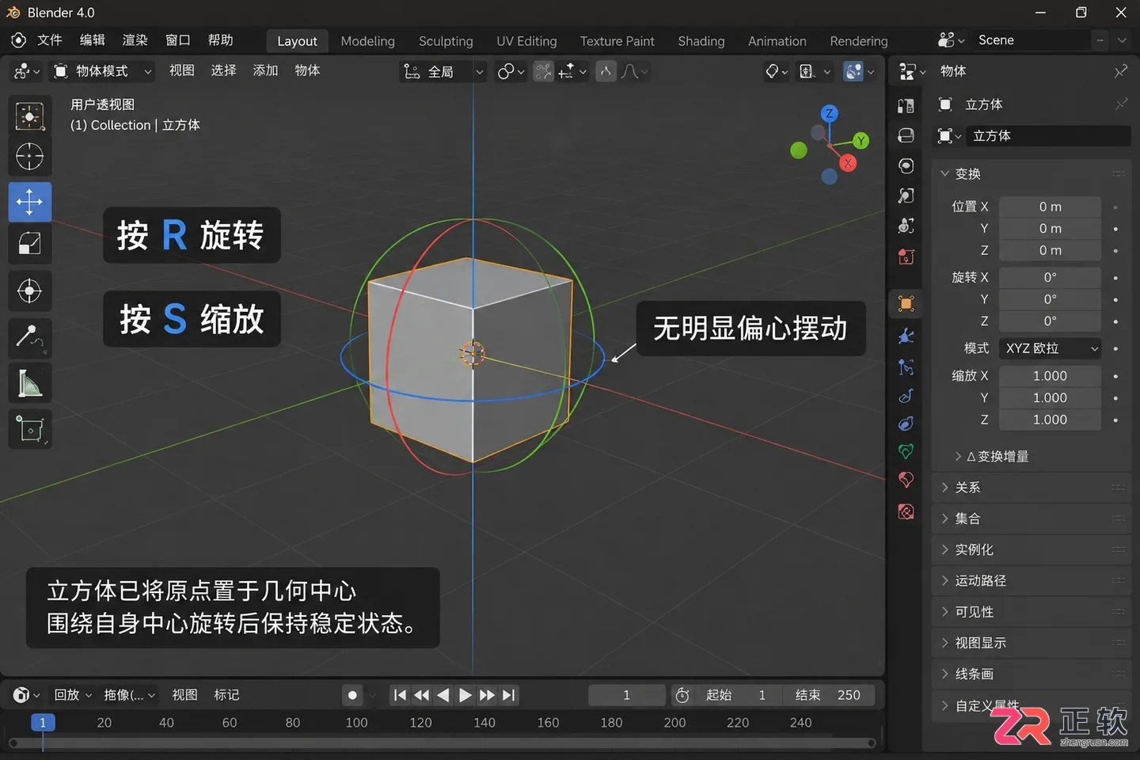Open the 全局 transform orientation dropdown
The width and height of the screenshot is (1140, 760).
coord(443,71)
